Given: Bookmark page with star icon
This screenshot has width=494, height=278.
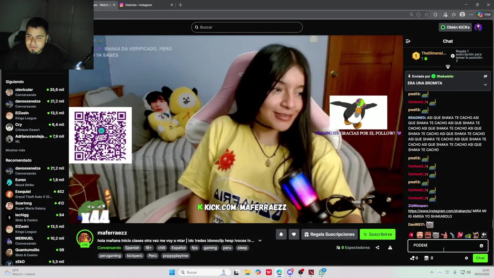Looking at the screenshot, I should 426,15.
